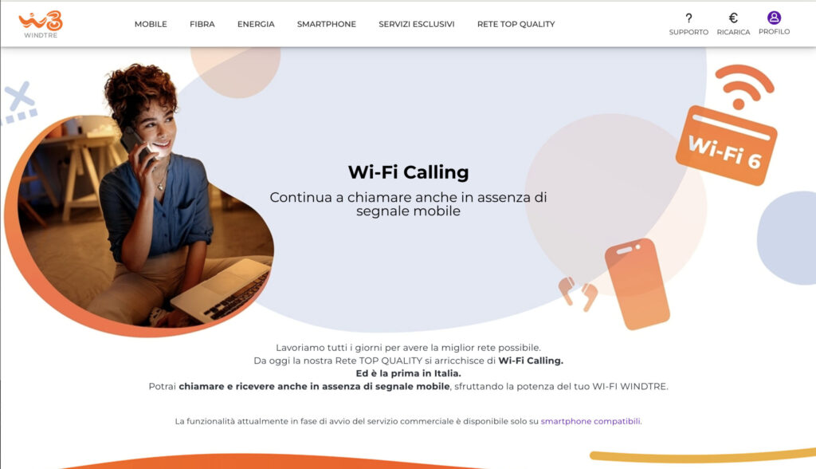Open the Fibra menu
This screenshot has height=469, width=816.
click(202, 24)
